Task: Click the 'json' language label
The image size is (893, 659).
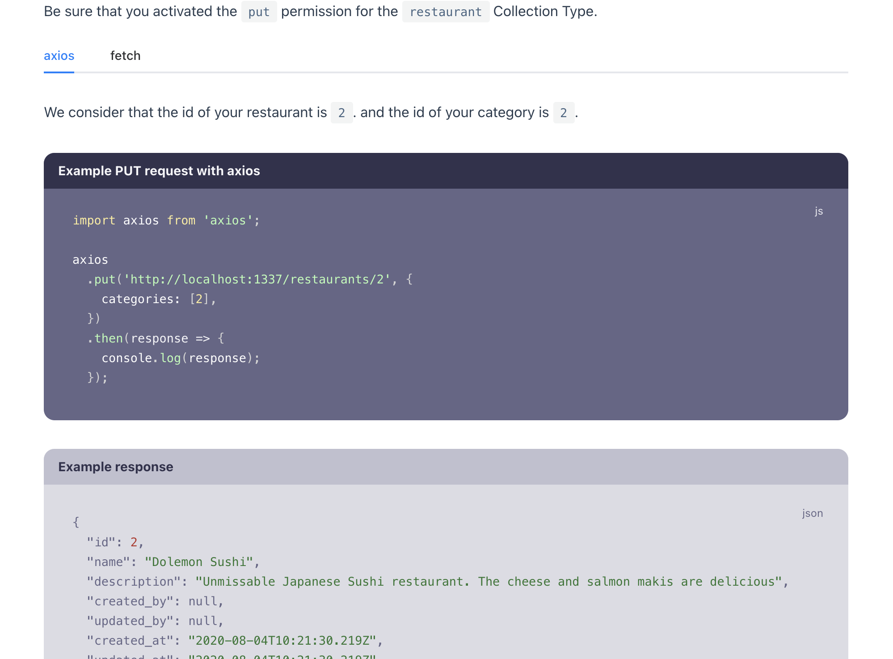Action: (x=812, y=513)
